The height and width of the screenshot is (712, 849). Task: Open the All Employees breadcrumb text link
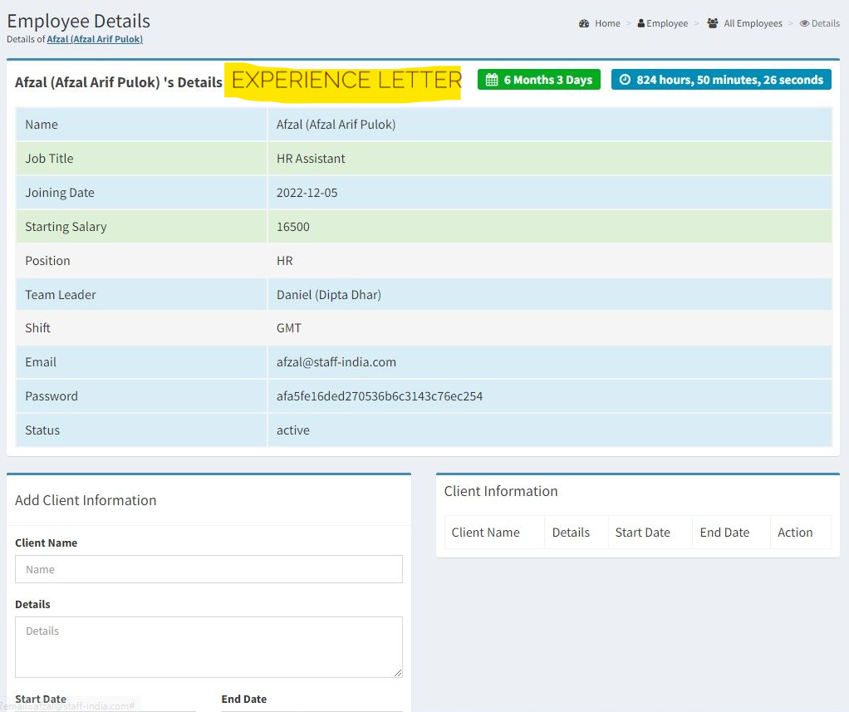coord(753,23)
